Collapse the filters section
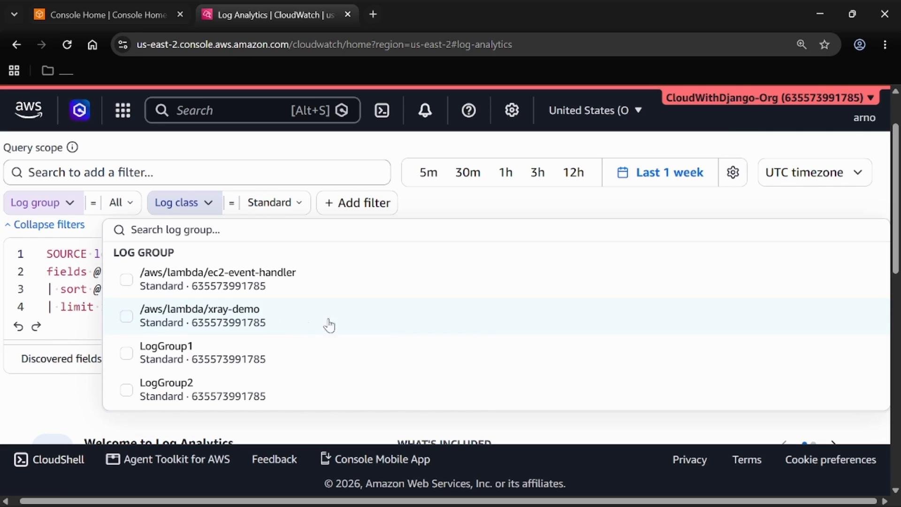The width and height of the screenshot is (901, 507). pos(45,224)
